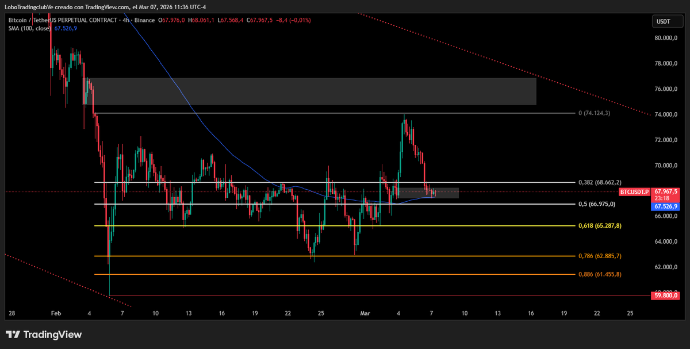The height and width of the screenshot is (349, 690).
Task: Click the 72.000,0 price axis label
Action: (666, 140)
